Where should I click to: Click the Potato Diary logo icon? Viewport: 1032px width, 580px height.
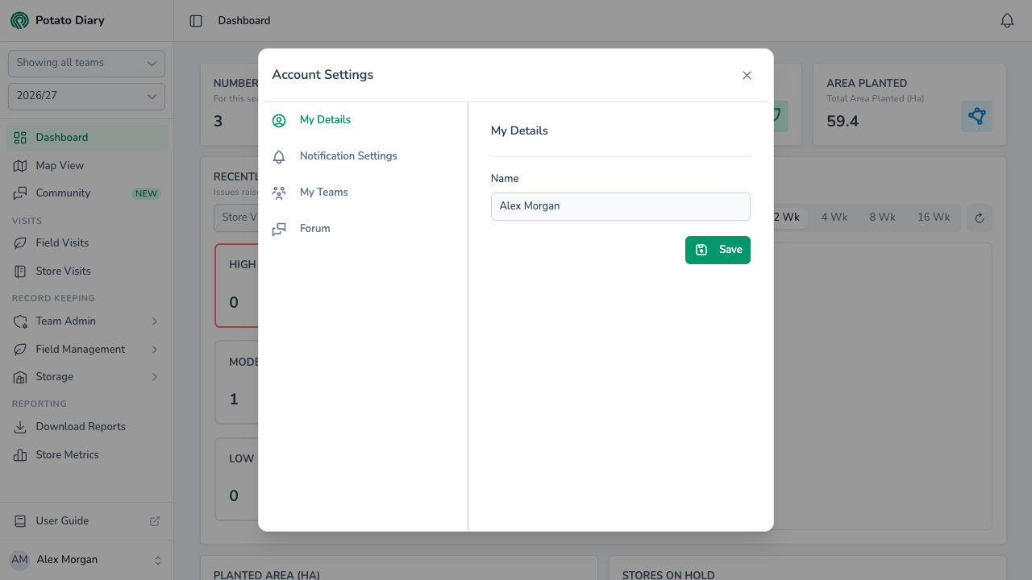(19, 20)
